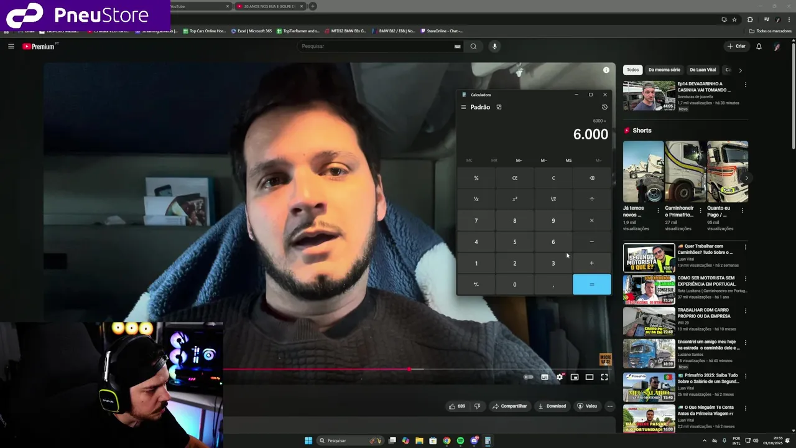Select Da mesma série chip
The width and height of the screenshot is (796, 448).
pyautogui.click(x=664, y=70)
